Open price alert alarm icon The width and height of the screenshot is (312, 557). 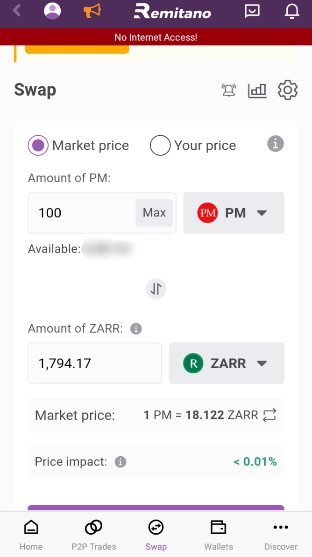click(x=229, y=90)
